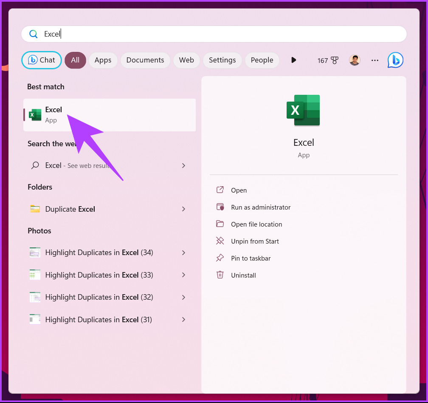Click the Open file location folder icon
The height and width of the screenshot is (403, 428).
point(220,224)
